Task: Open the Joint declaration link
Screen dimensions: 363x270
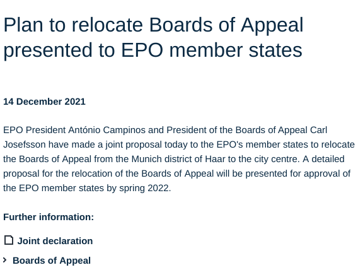Action: click(x=55, y=241)
